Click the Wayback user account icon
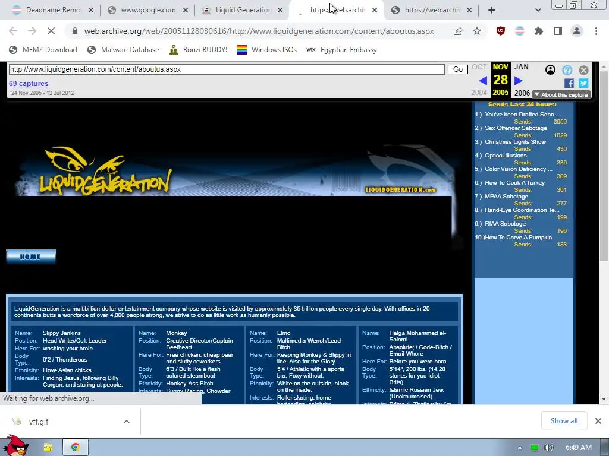The image size is (609, 456). click(x=550, y=70)
